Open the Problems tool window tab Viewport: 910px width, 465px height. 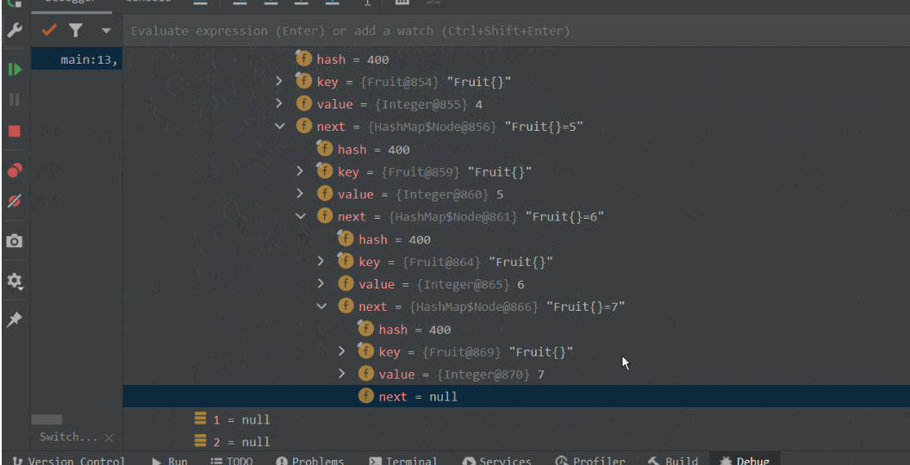coord(310,461)
